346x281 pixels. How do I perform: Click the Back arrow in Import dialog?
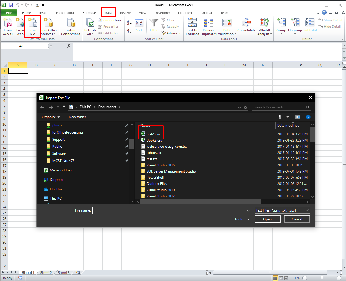coord(42,107)
